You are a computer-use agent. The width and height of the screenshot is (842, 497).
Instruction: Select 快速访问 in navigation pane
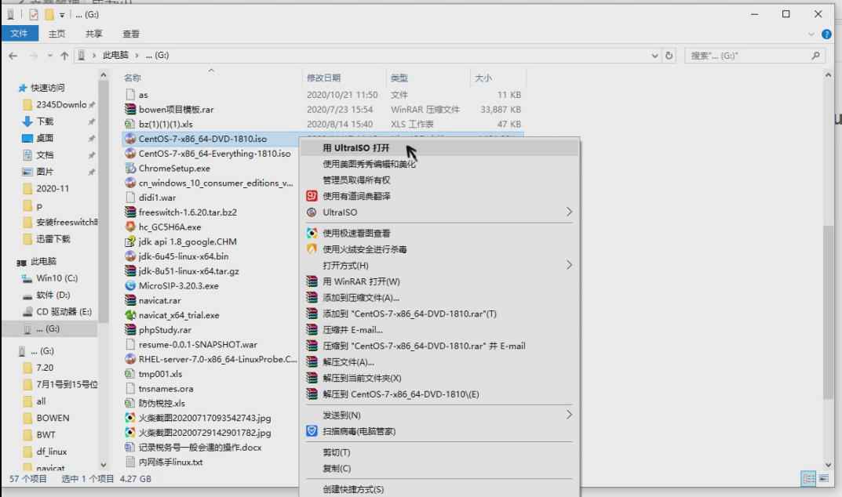[47, 88]
